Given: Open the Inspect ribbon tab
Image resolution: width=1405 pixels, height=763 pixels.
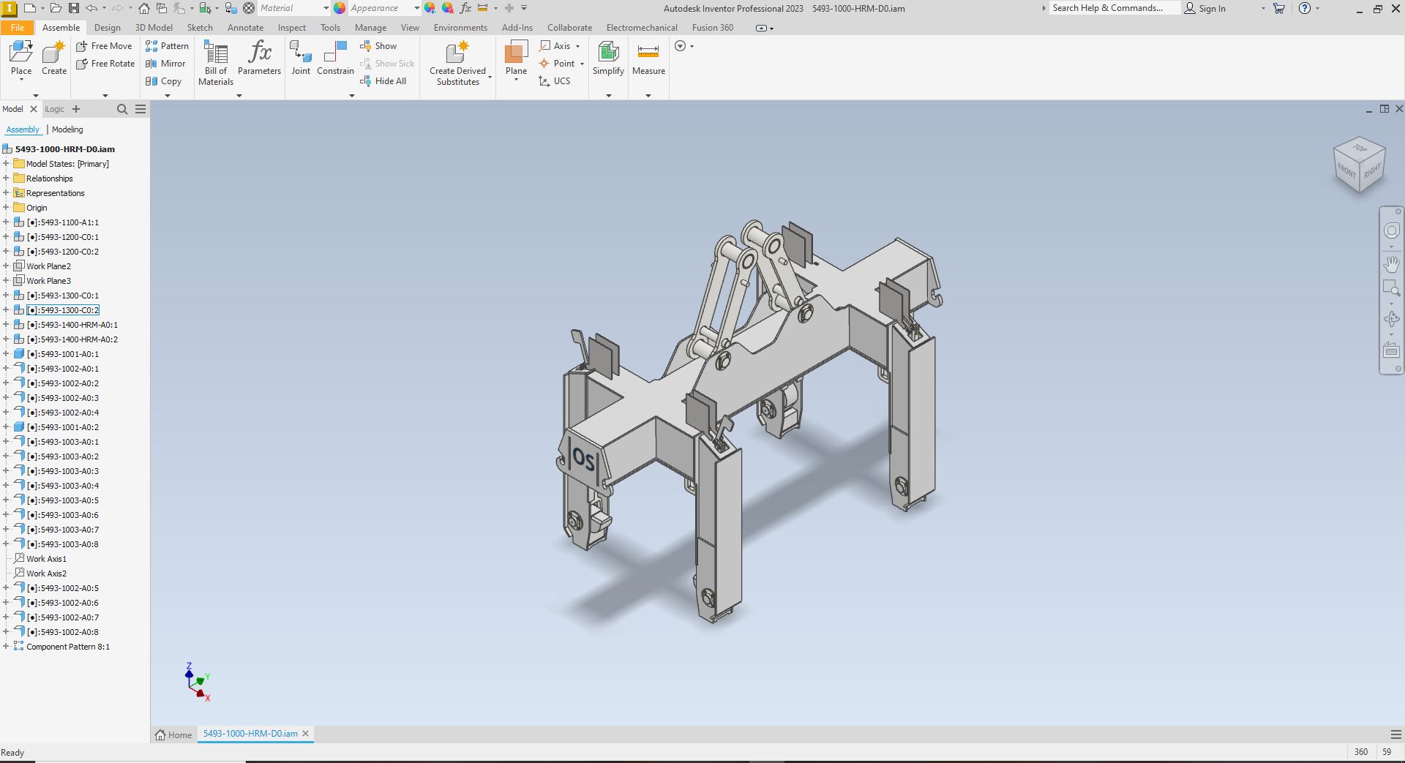Looking at the screenshot, I should tap(291, 28).
